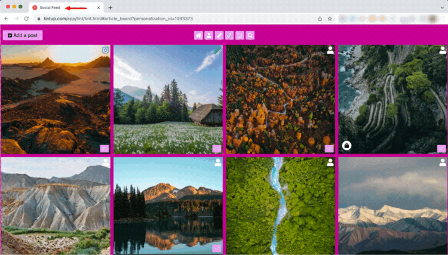Click the user icon on autumn forest post
448x255 pixels.
[x=330, y=50]
